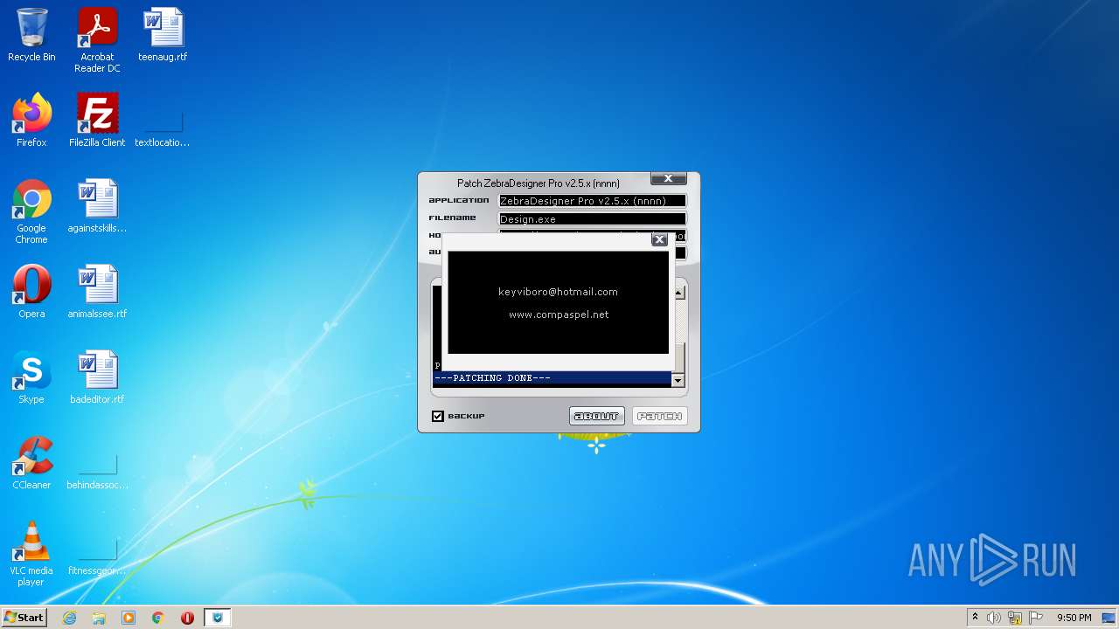Toggle the backup checkbox
This screenshot has height=629, width=1119.
pos(438,416)
